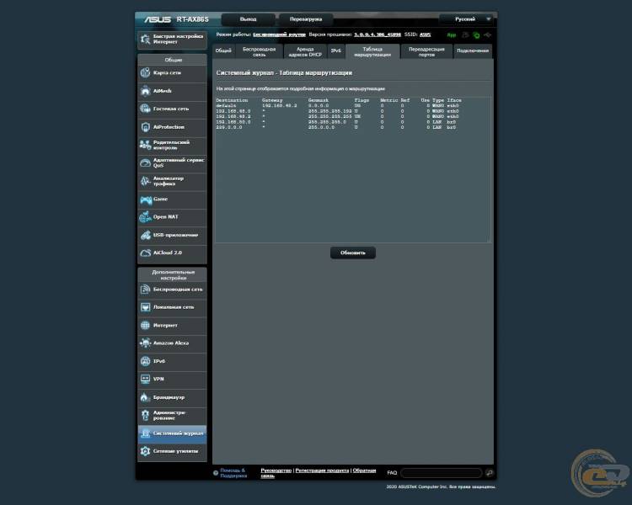
Task: Switch to the Аренда адресов DHCP tab
Action: [305, 51]
